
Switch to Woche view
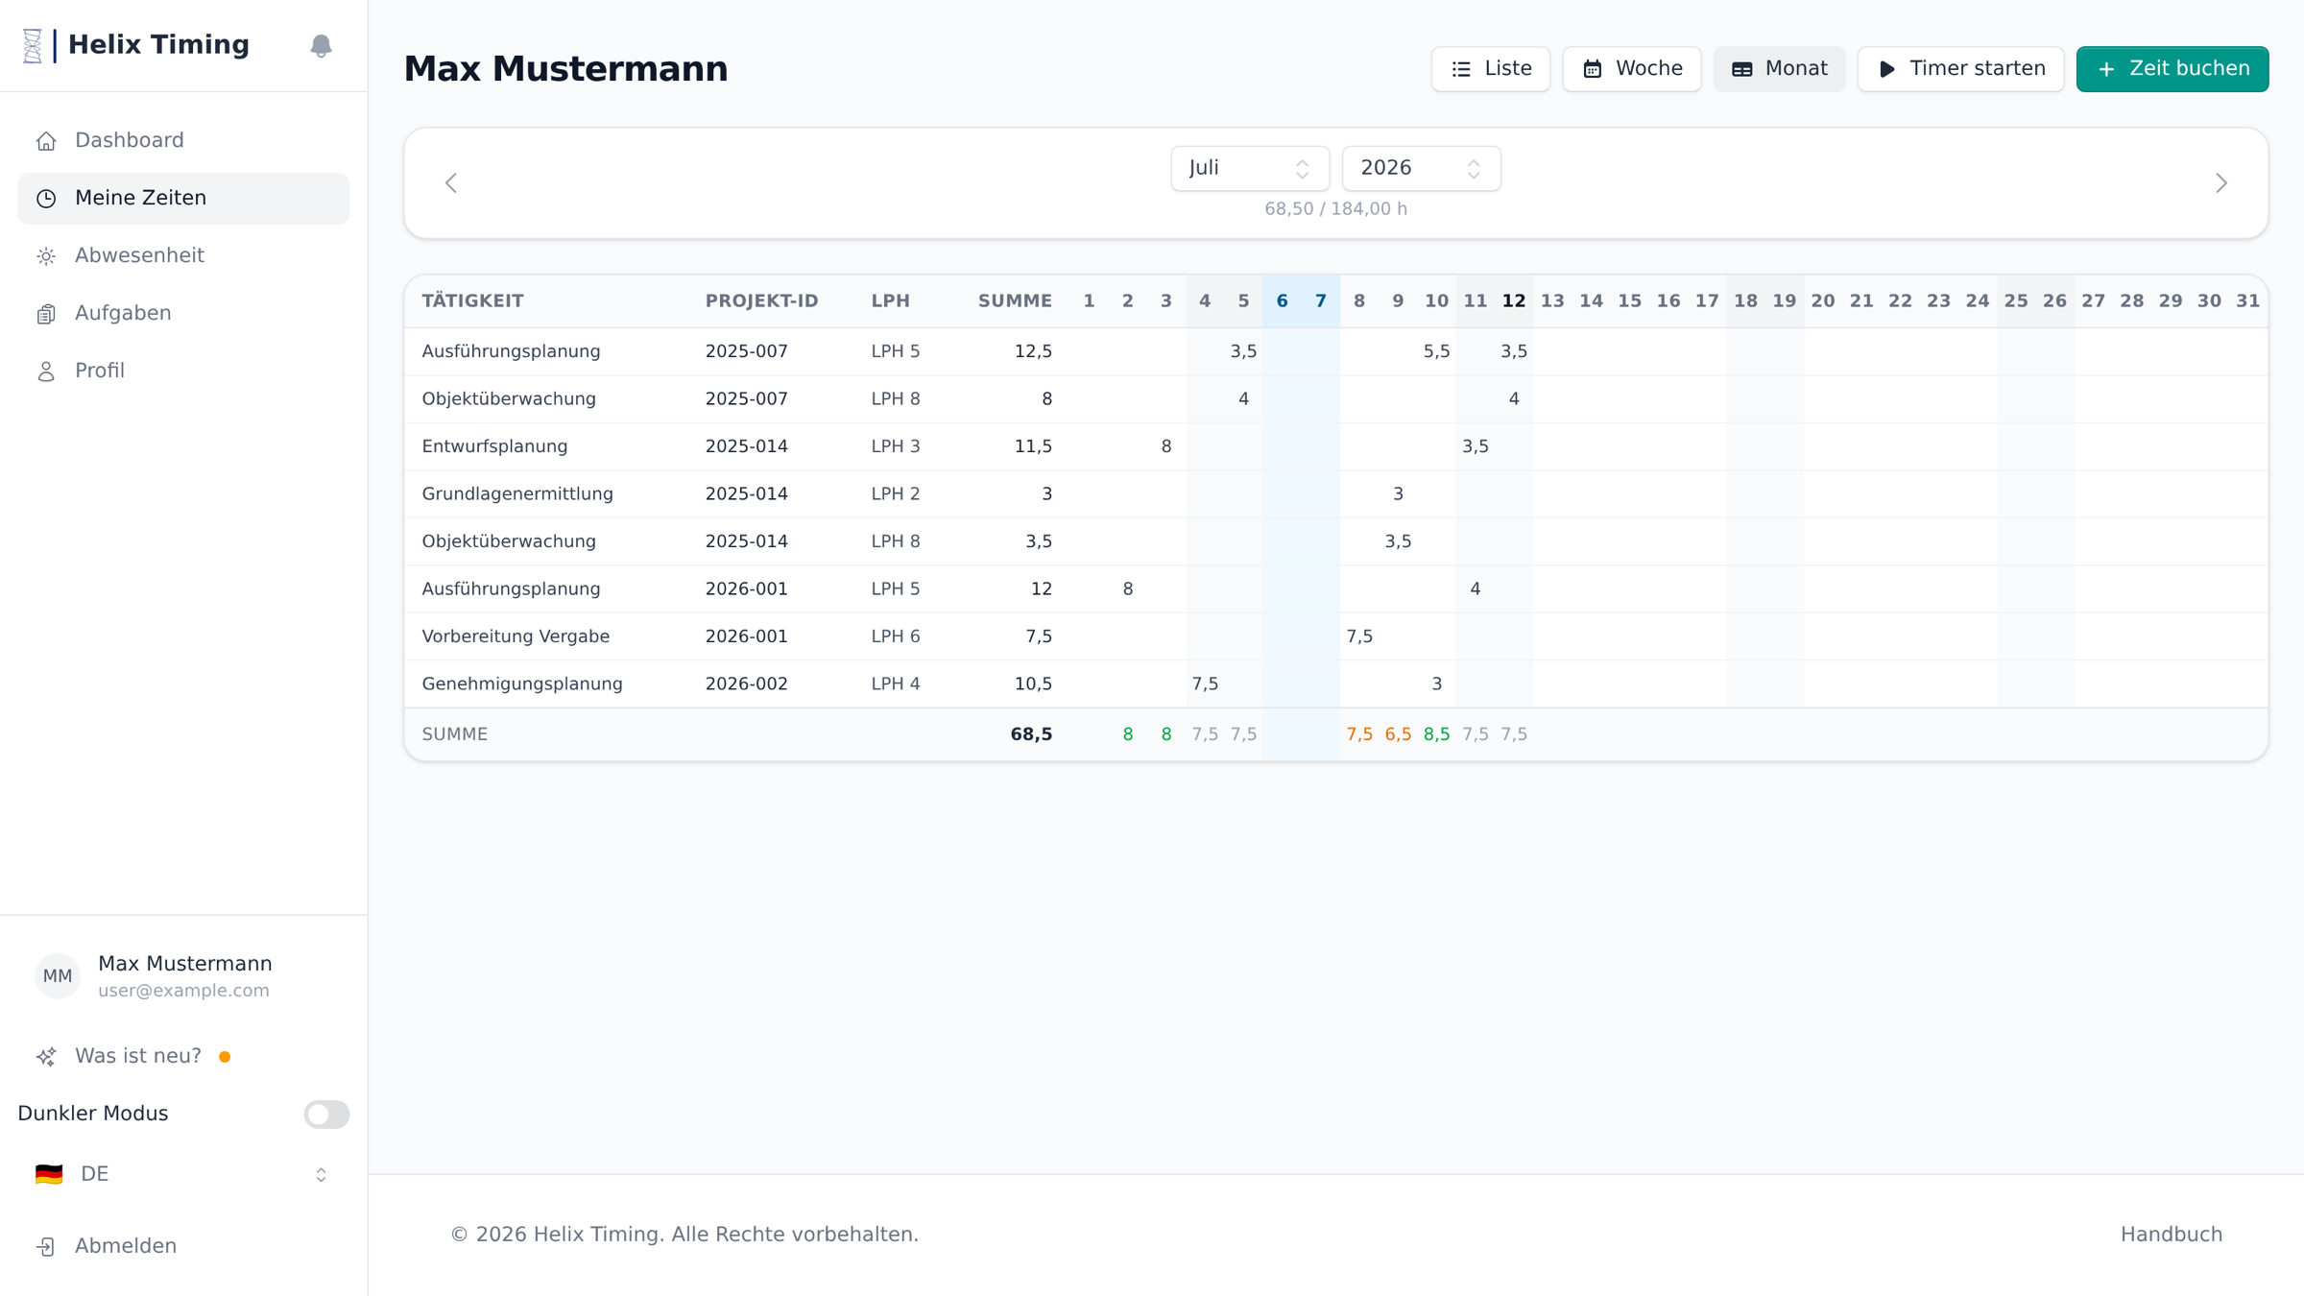click(1631, 69)
